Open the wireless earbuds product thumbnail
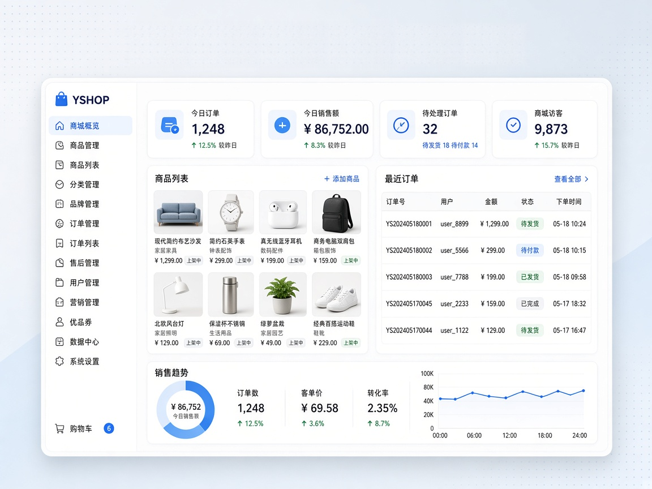Image resolution: width=652 pixels, height=489 pixels. click(x=283, y=212)
